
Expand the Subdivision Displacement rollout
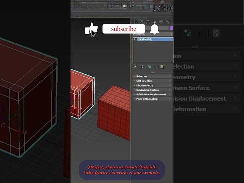point(152,94)
